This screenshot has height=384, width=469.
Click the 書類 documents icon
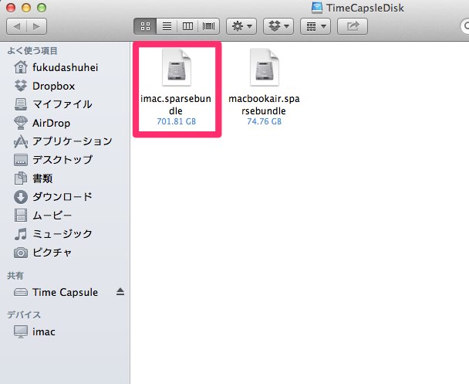21,178
